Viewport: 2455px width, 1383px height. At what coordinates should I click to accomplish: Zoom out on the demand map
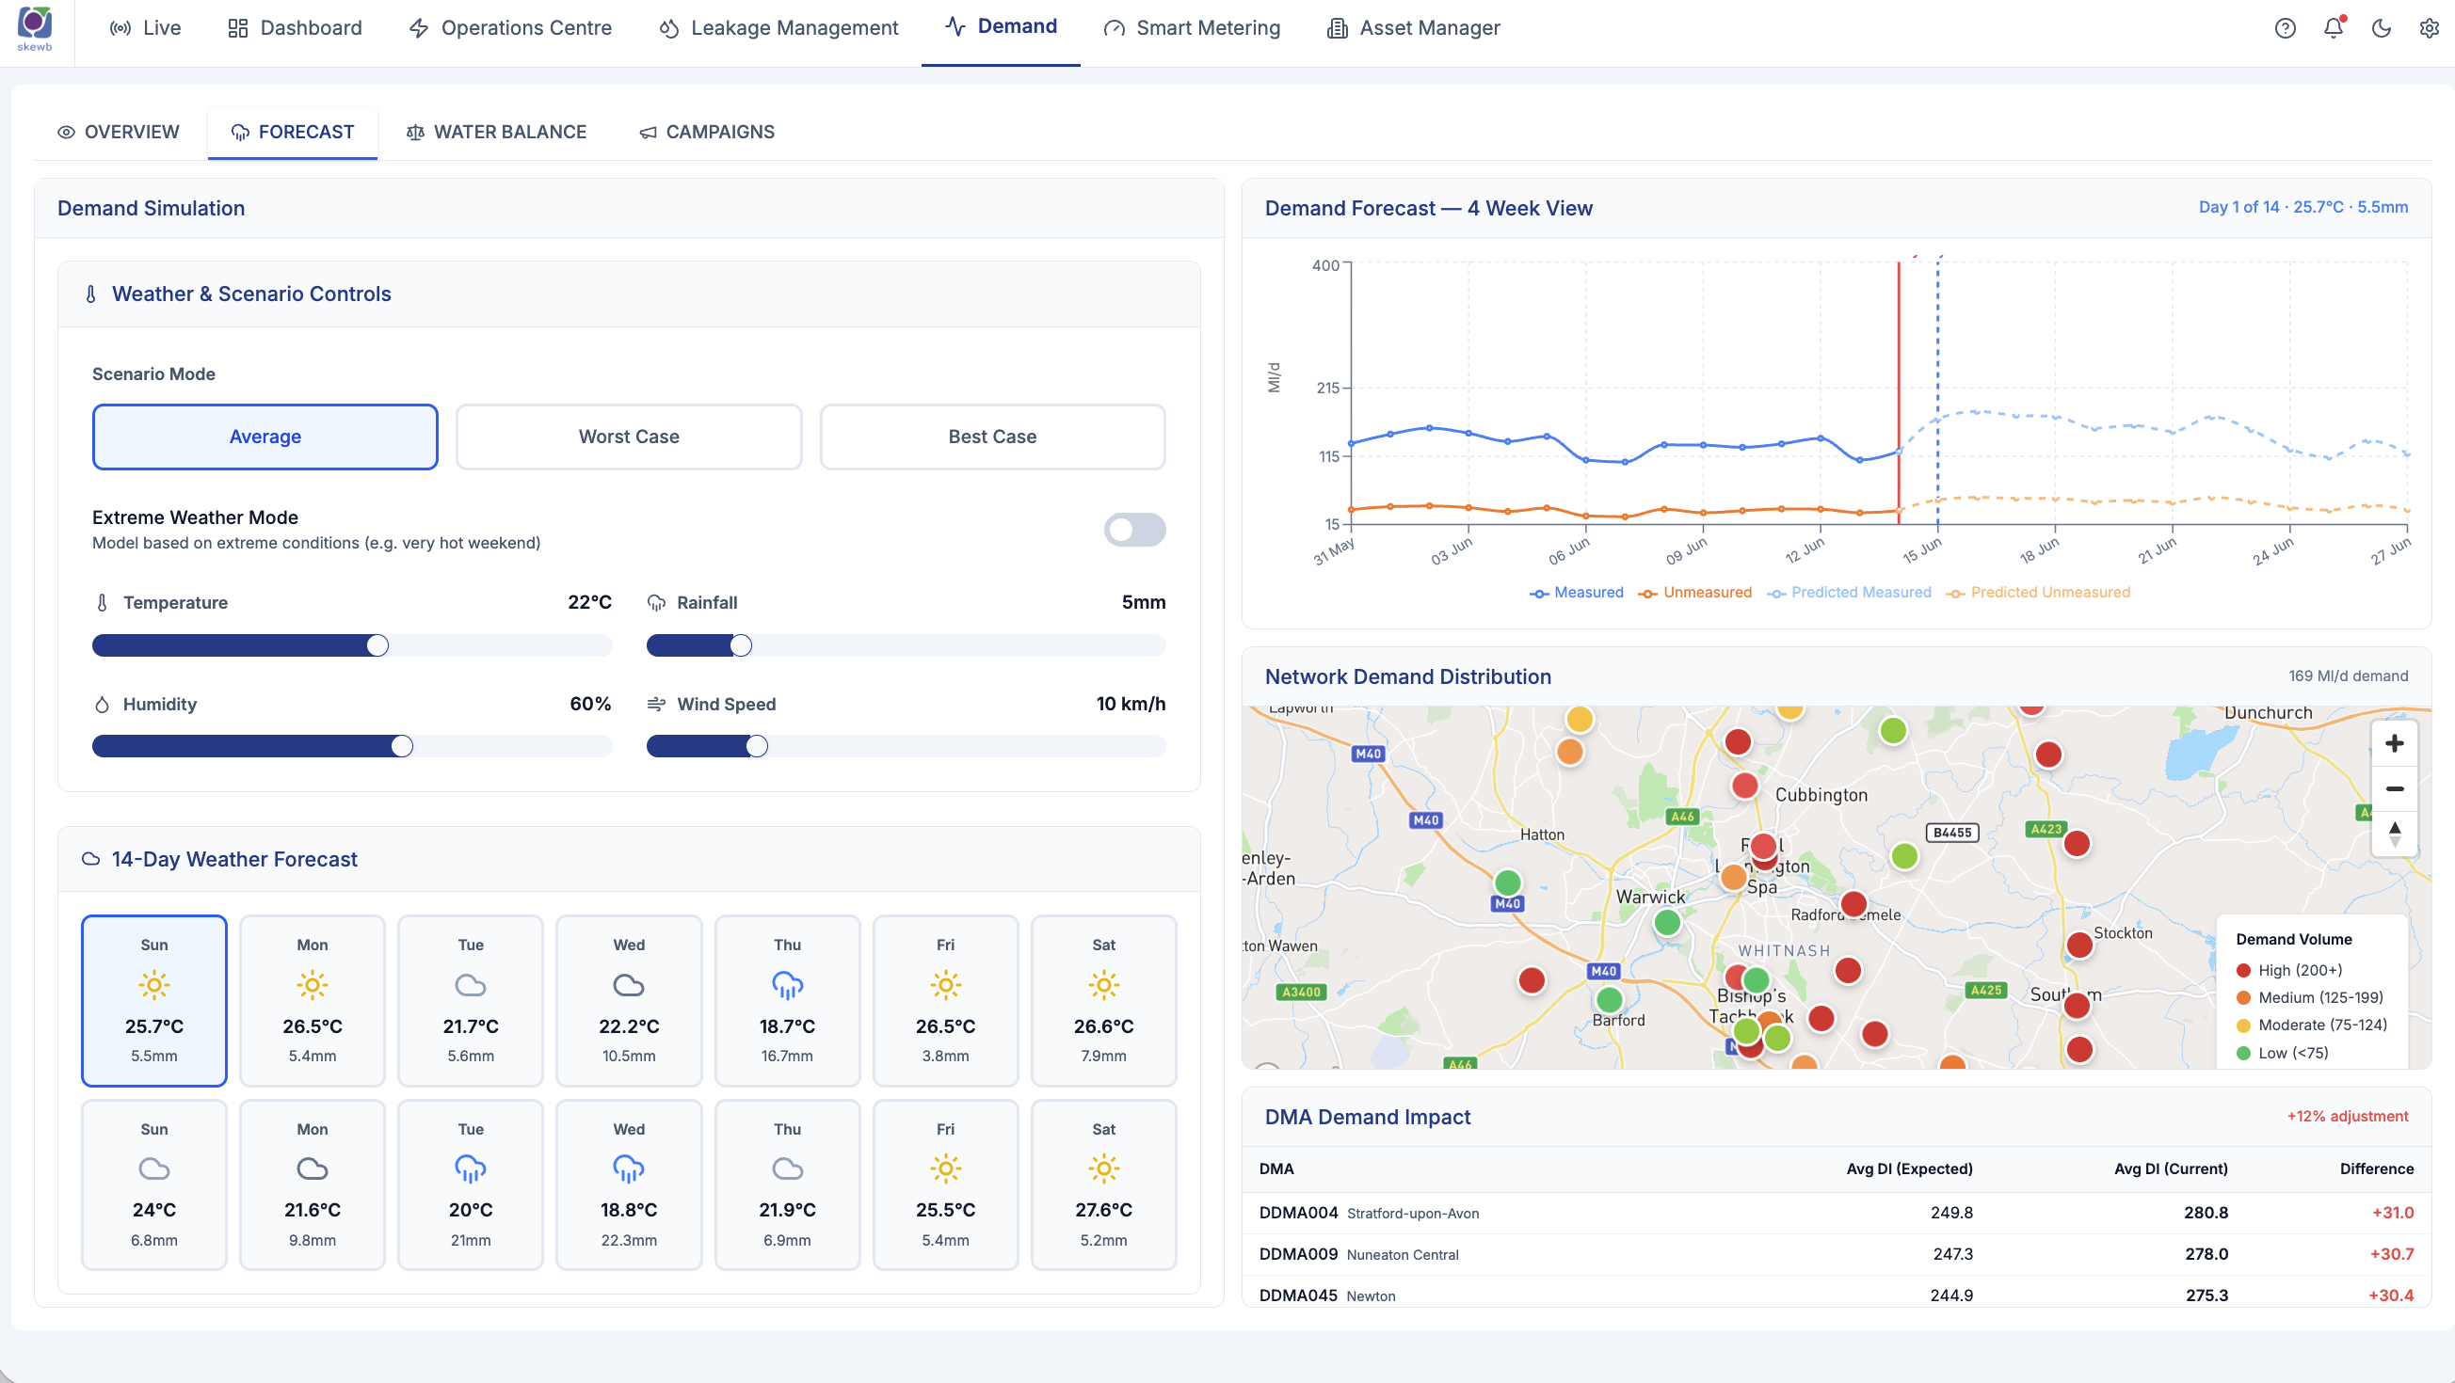tap(2394, 788)
